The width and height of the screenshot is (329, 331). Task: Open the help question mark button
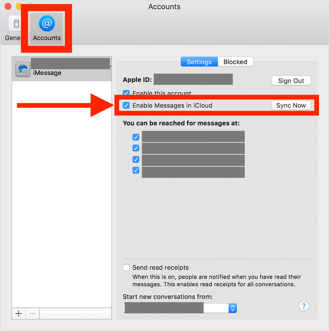[304, 306]
